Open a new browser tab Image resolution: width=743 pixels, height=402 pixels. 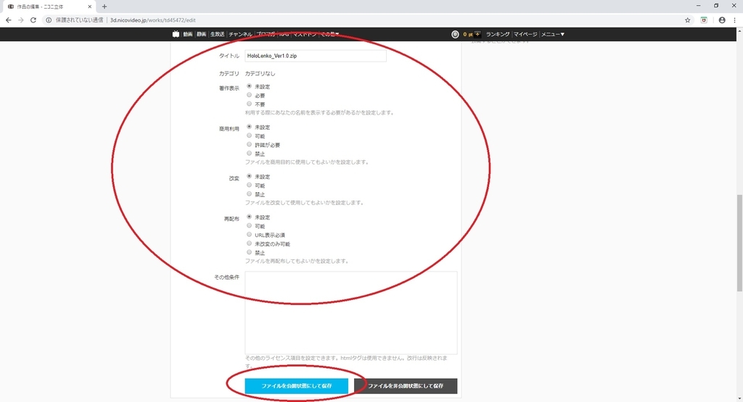[x=104, y=7]
